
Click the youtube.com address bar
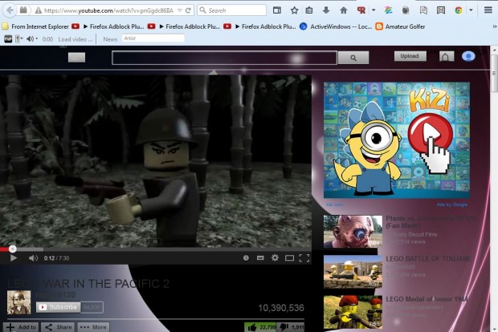108,10
